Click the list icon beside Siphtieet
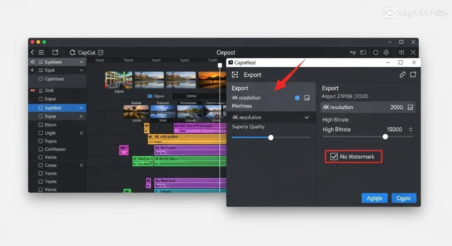The height and width of the screenshot is (246, 452). [40, 62]
